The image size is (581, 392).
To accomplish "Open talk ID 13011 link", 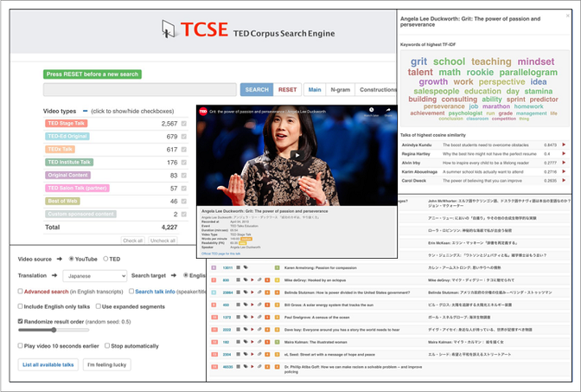I will click(227, 267).
